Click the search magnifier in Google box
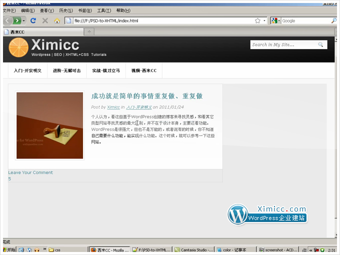This screenshot has height=255, width=340. pyautogui.click(x=333, y=20)
